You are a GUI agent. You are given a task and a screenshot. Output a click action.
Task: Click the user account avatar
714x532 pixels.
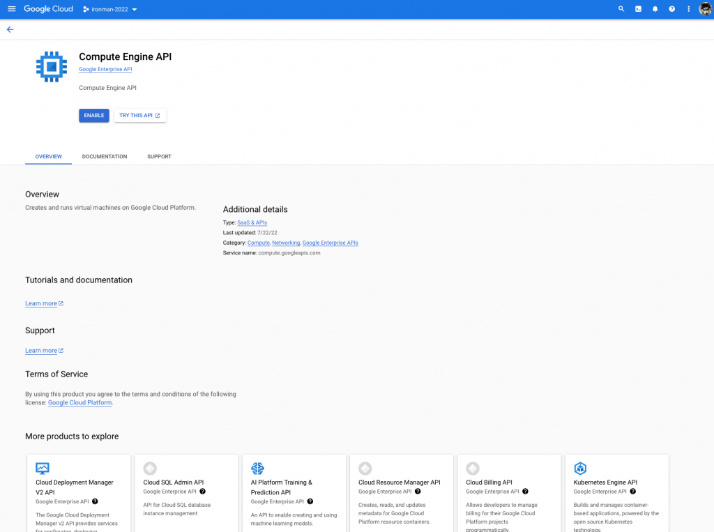tap(706, 9)
